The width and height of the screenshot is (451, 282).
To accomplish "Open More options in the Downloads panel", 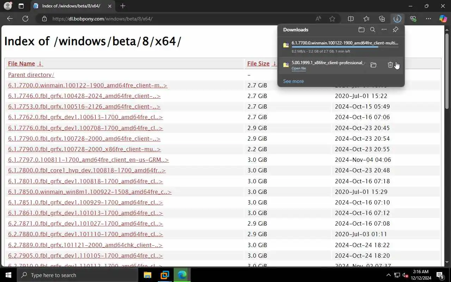I will point(384,30).
